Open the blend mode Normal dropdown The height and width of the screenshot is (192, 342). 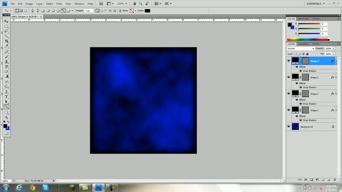(x=300, y=49)
